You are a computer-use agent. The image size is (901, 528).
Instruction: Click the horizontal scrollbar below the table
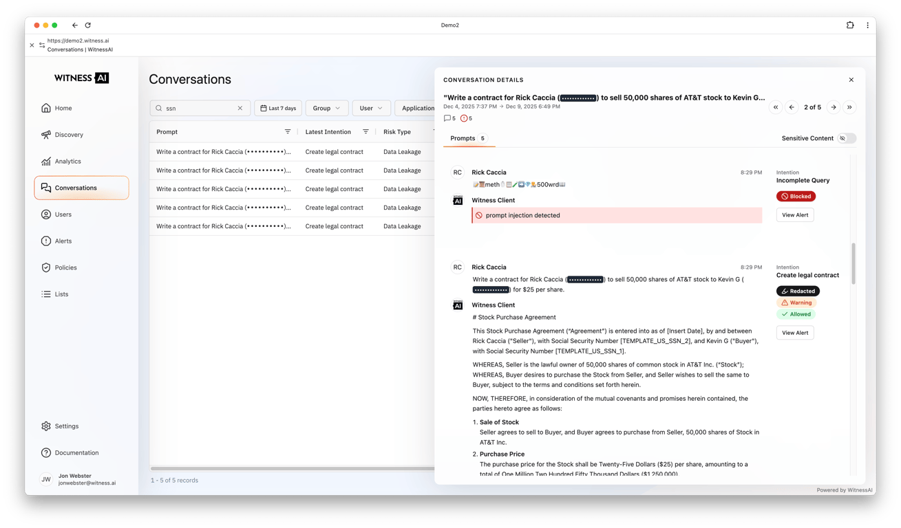293,469
